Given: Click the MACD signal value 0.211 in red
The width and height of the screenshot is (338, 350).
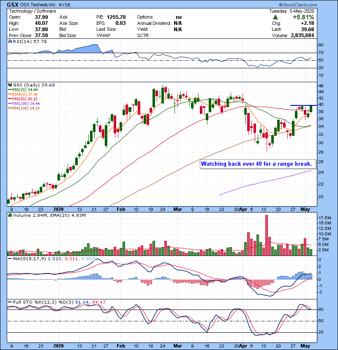Looking at the screenshot, I should tap(71, 259).
